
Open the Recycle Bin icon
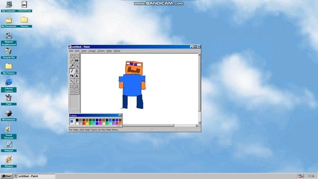click(x=9, y=53)
